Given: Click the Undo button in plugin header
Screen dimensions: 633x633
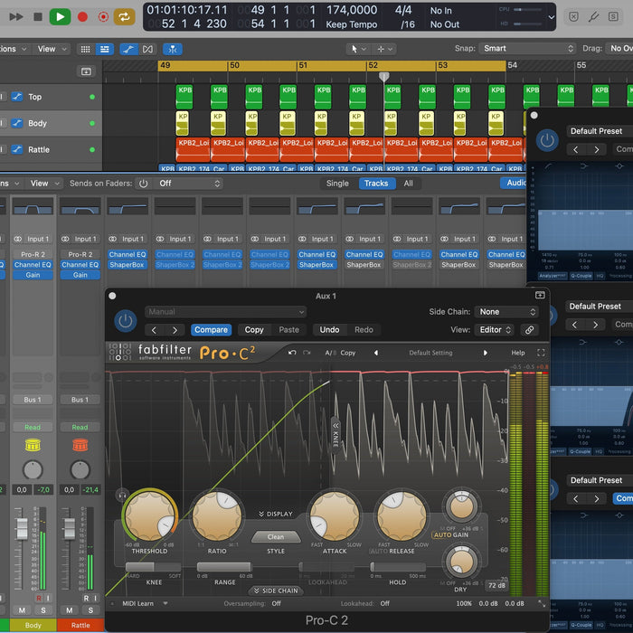Looking at the screenshot, I should tap(329, 330).
